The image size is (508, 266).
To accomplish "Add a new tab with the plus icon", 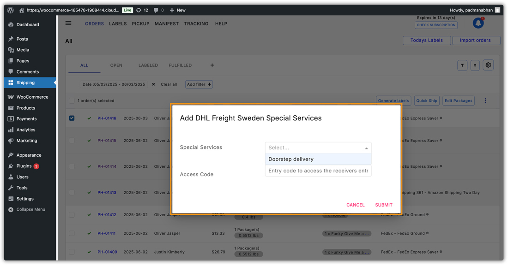I will 212,65.
